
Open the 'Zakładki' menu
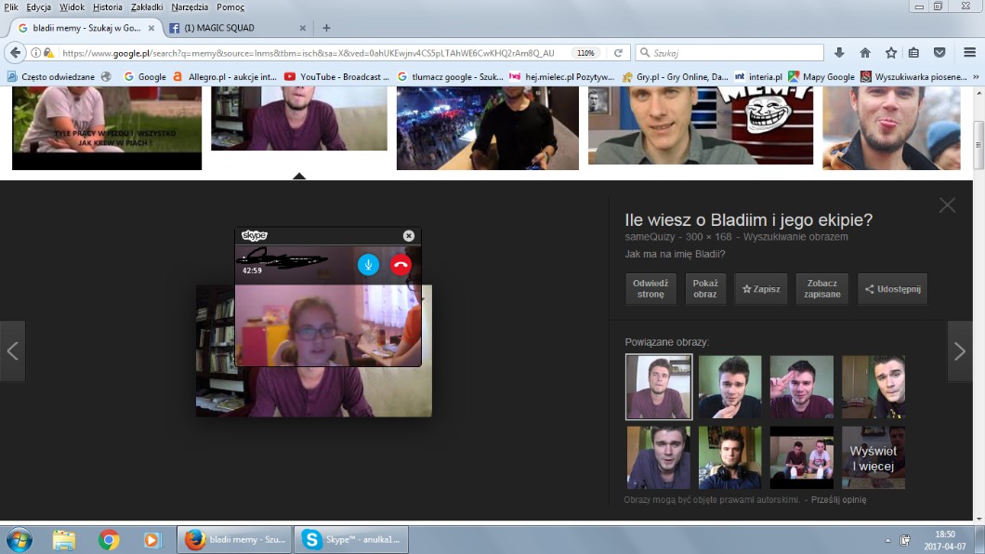(147, 7)
